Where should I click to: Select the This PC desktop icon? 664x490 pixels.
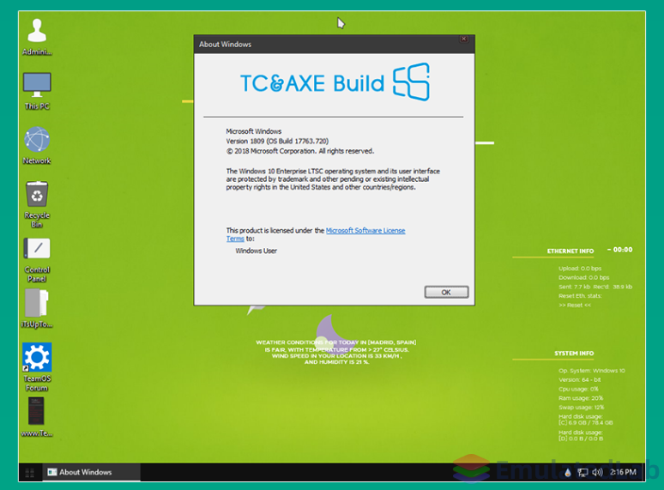(x=37, y=91)
